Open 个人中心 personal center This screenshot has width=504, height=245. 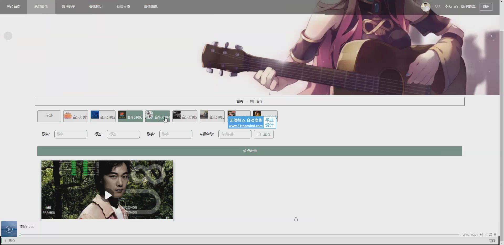[451, 7]
